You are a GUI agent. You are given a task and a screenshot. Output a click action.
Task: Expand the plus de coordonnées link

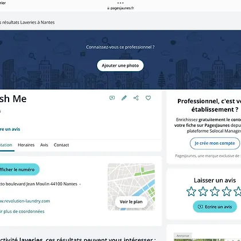22,211
